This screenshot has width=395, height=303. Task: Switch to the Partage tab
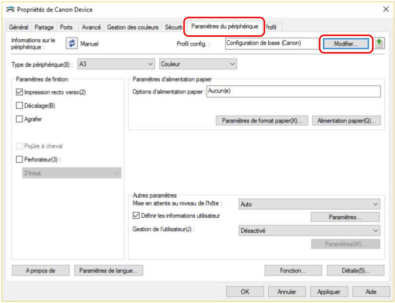pos(45,28)
